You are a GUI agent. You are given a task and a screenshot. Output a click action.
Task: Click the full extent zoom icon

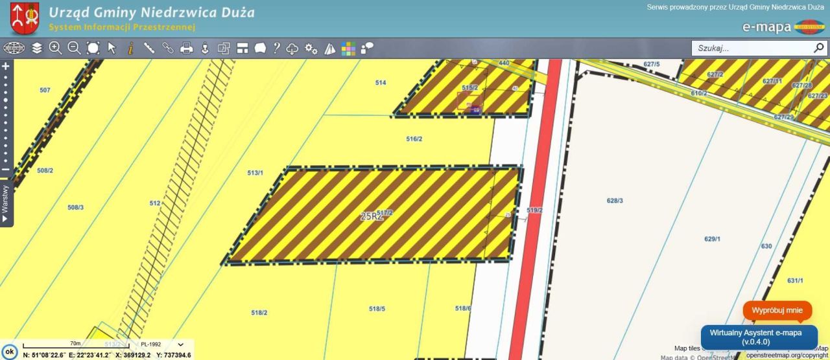(93, 48)
